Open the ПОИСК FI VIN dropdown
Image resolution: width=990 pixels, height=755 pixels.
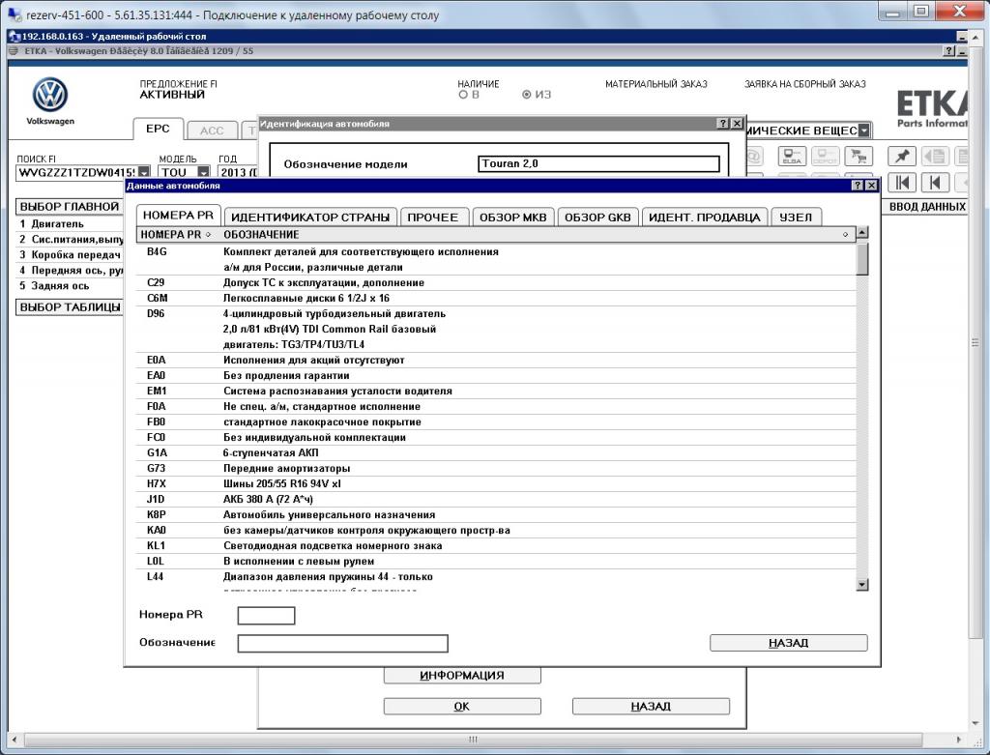pyautogui.click(x=145, y=172)
